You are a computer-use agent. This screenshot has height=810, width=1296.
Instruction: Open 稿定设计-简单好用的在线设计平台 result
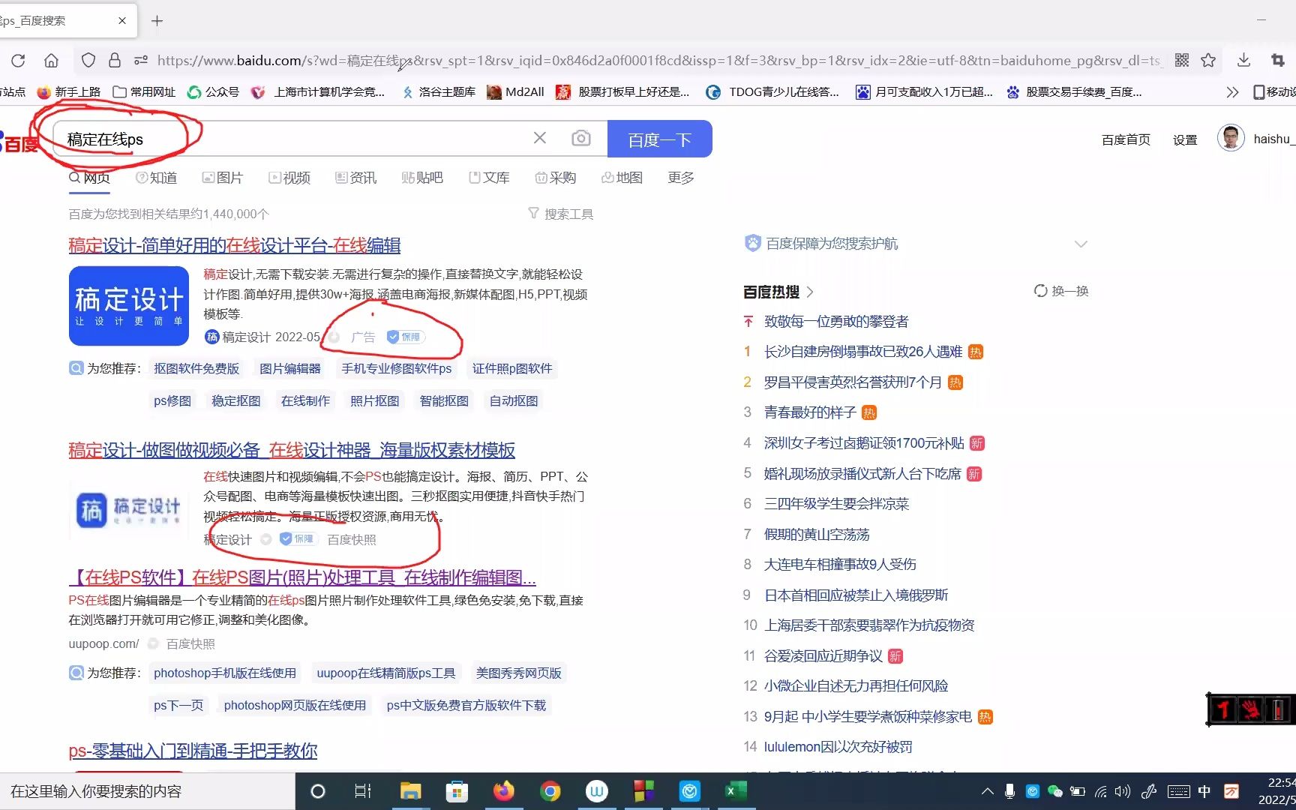pos(234,245)
